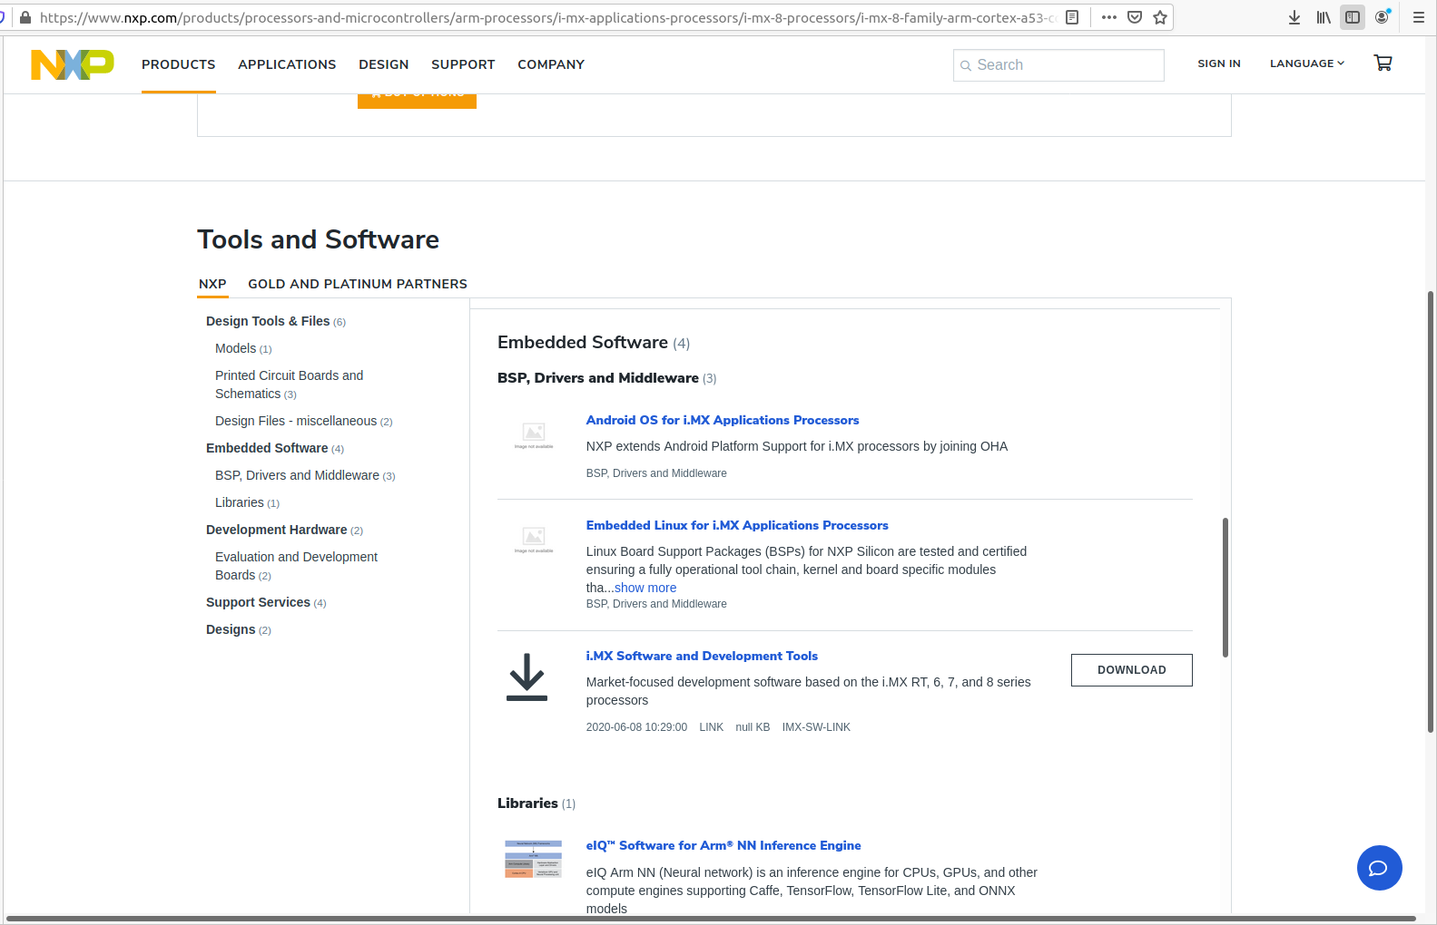Select Evaluation and Development Boards
This screenshot has width=1437, height=925.
(296, 566)
